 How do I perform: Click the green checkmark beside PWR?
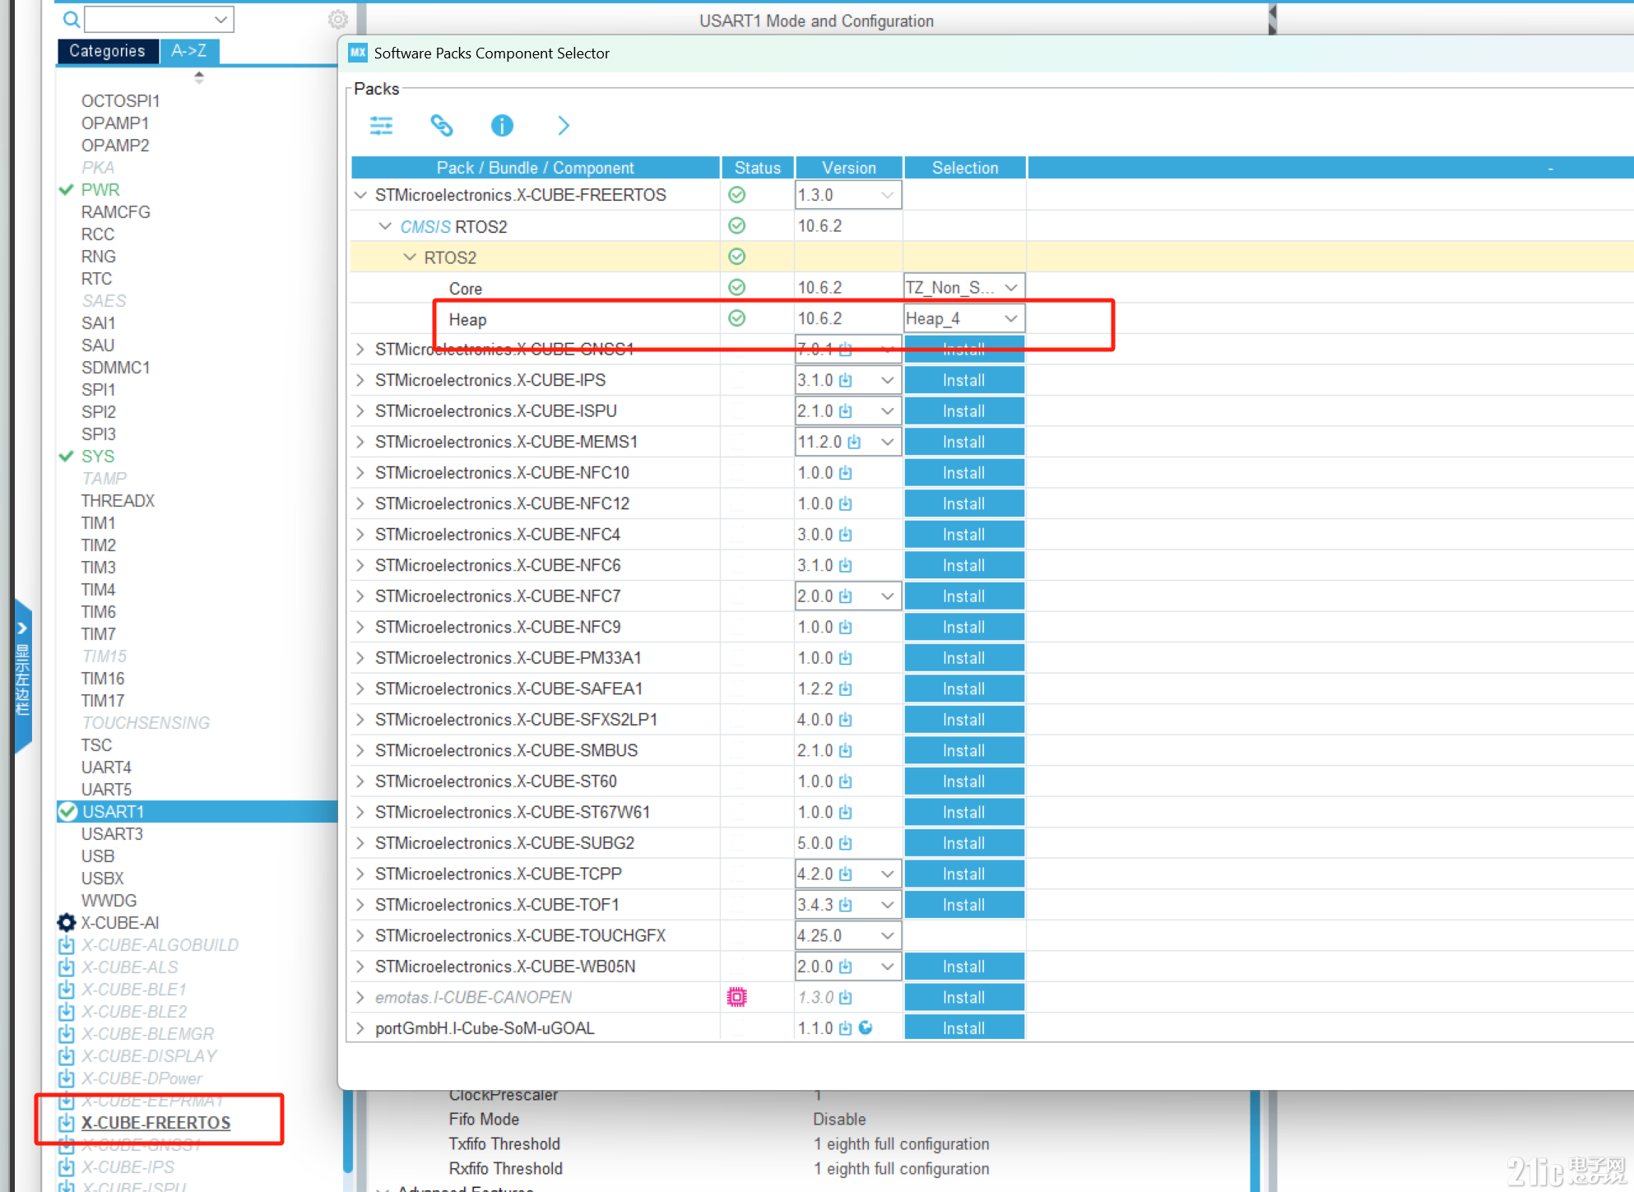[67, 190]
